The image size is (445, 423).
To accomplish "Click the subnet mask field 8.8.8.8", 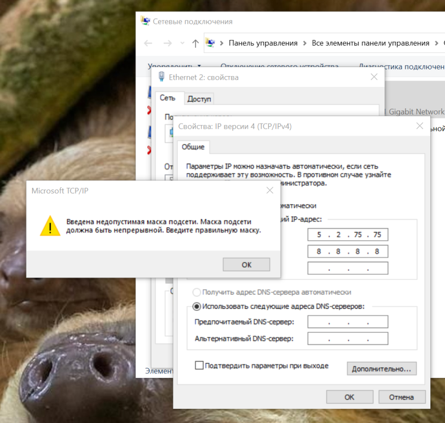I will point(348,251).
